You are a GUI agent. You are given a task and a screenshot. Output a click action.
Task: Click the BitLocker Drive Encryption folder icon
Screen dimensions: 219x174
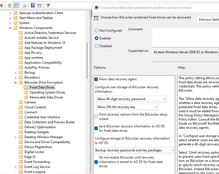pos(21,82)
